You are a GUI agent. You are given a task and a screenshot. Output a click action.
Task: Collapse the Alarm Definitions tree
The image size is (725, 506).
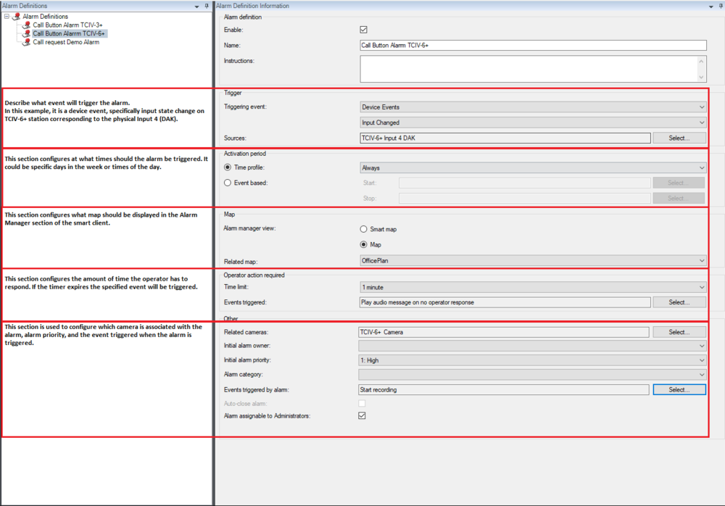pyautogui.click(x=7, y=16)
